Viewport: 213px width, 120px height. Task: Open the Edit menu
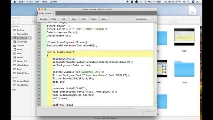click(37, 2)
